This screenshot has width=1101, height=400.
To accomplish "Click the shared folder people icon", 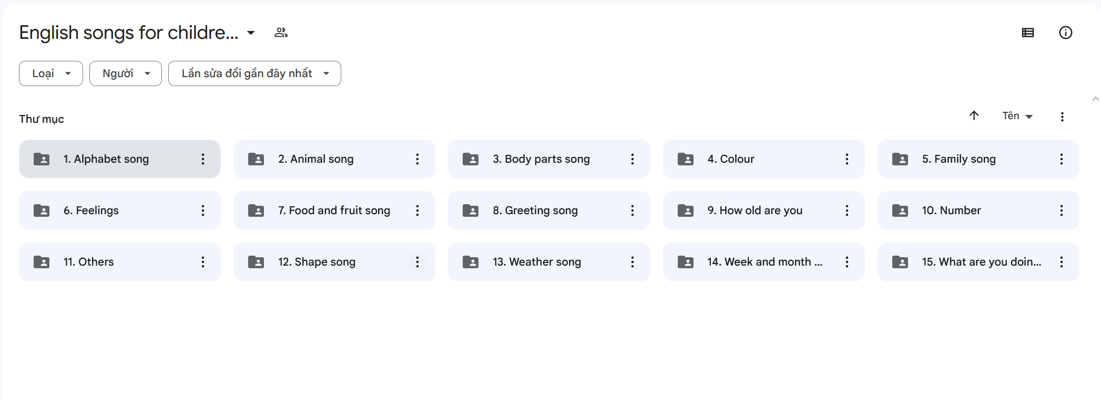I will (x=281, y=33).
